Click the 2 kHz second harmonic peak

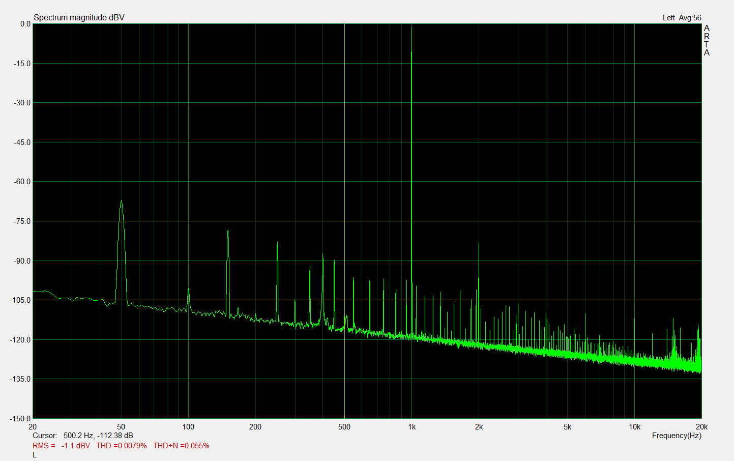pos(479,295)
